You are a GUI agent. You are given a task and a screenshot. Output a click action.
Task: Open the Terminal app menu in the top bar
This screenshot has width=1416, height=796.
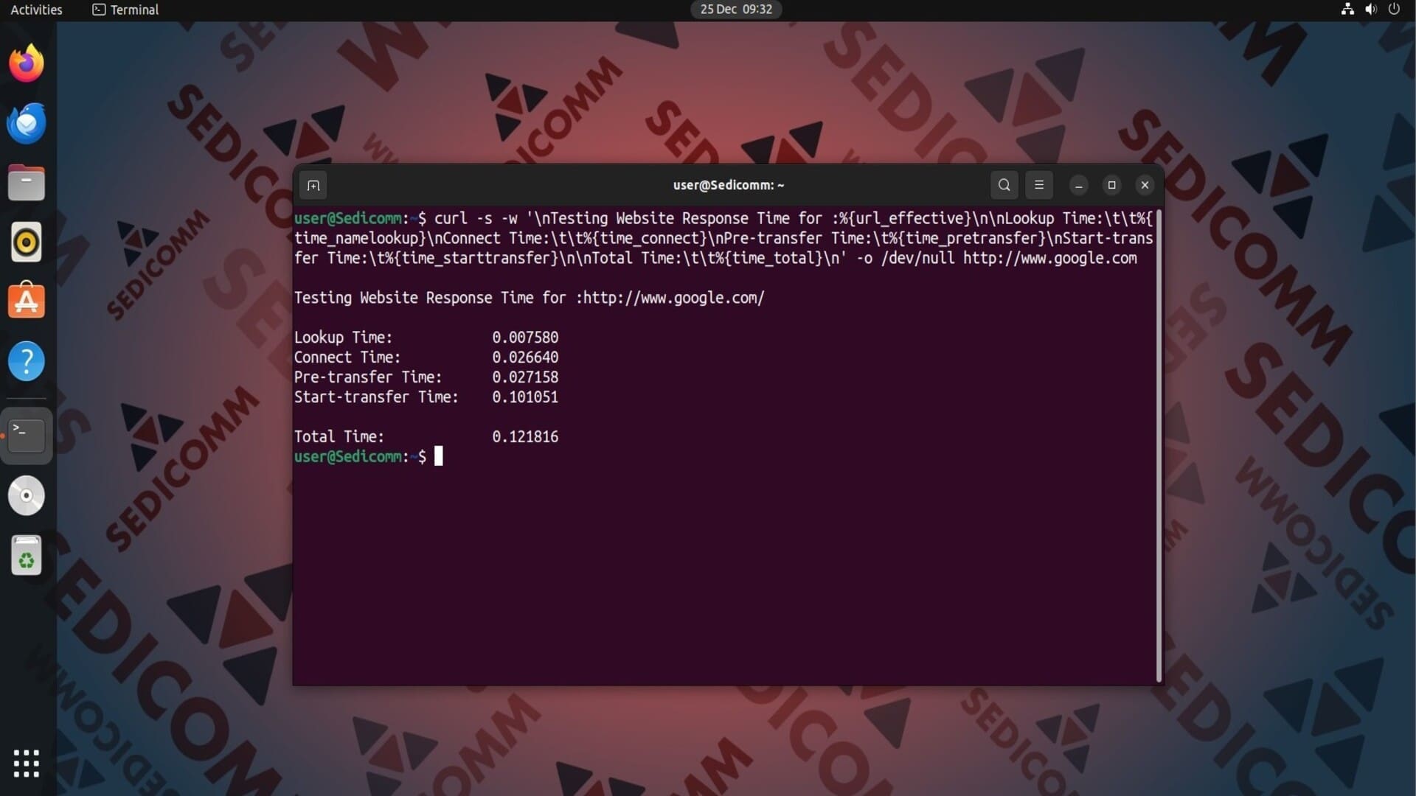pyautogui.click(x=125, y=10)
